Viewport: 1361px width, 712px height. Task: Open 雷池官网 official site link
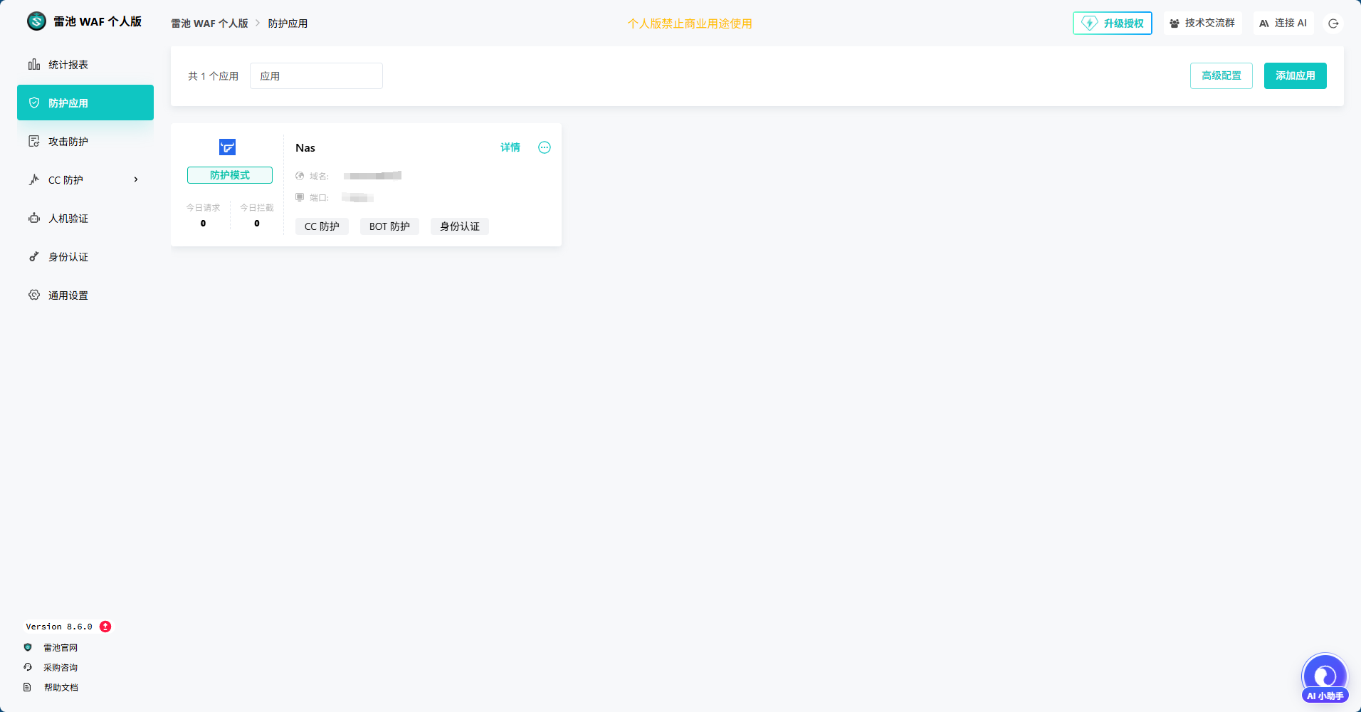point(61,648)
